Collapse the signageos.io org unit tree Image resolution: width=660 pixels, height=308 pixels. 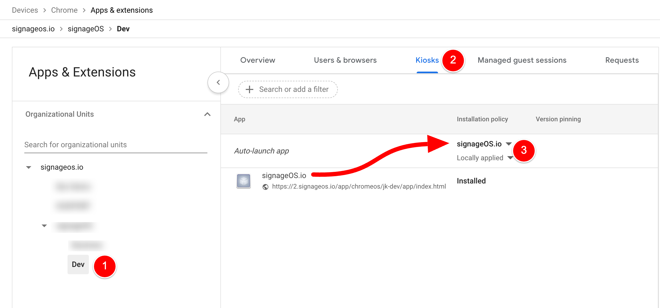(x=29, y=168)
